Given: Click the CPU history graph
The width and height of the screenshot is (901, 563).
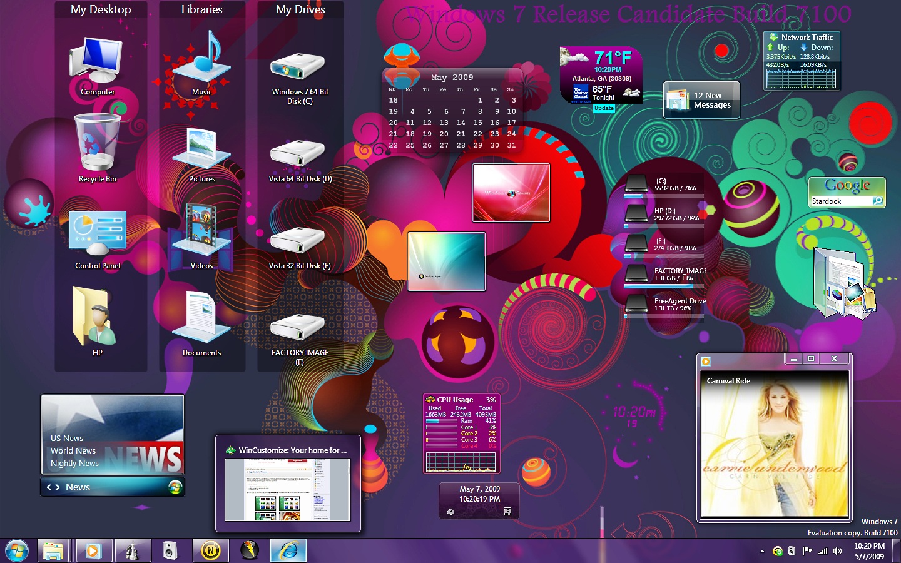Looking at the screenshot, I should pos(461,462).
